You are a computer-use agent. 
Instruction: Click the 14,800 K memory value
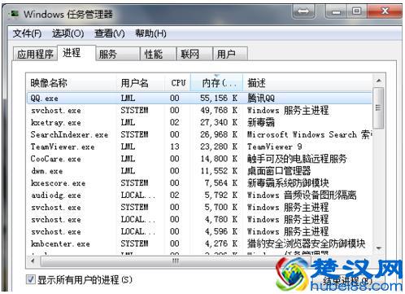pyautogui.click(x=219, y=159)
